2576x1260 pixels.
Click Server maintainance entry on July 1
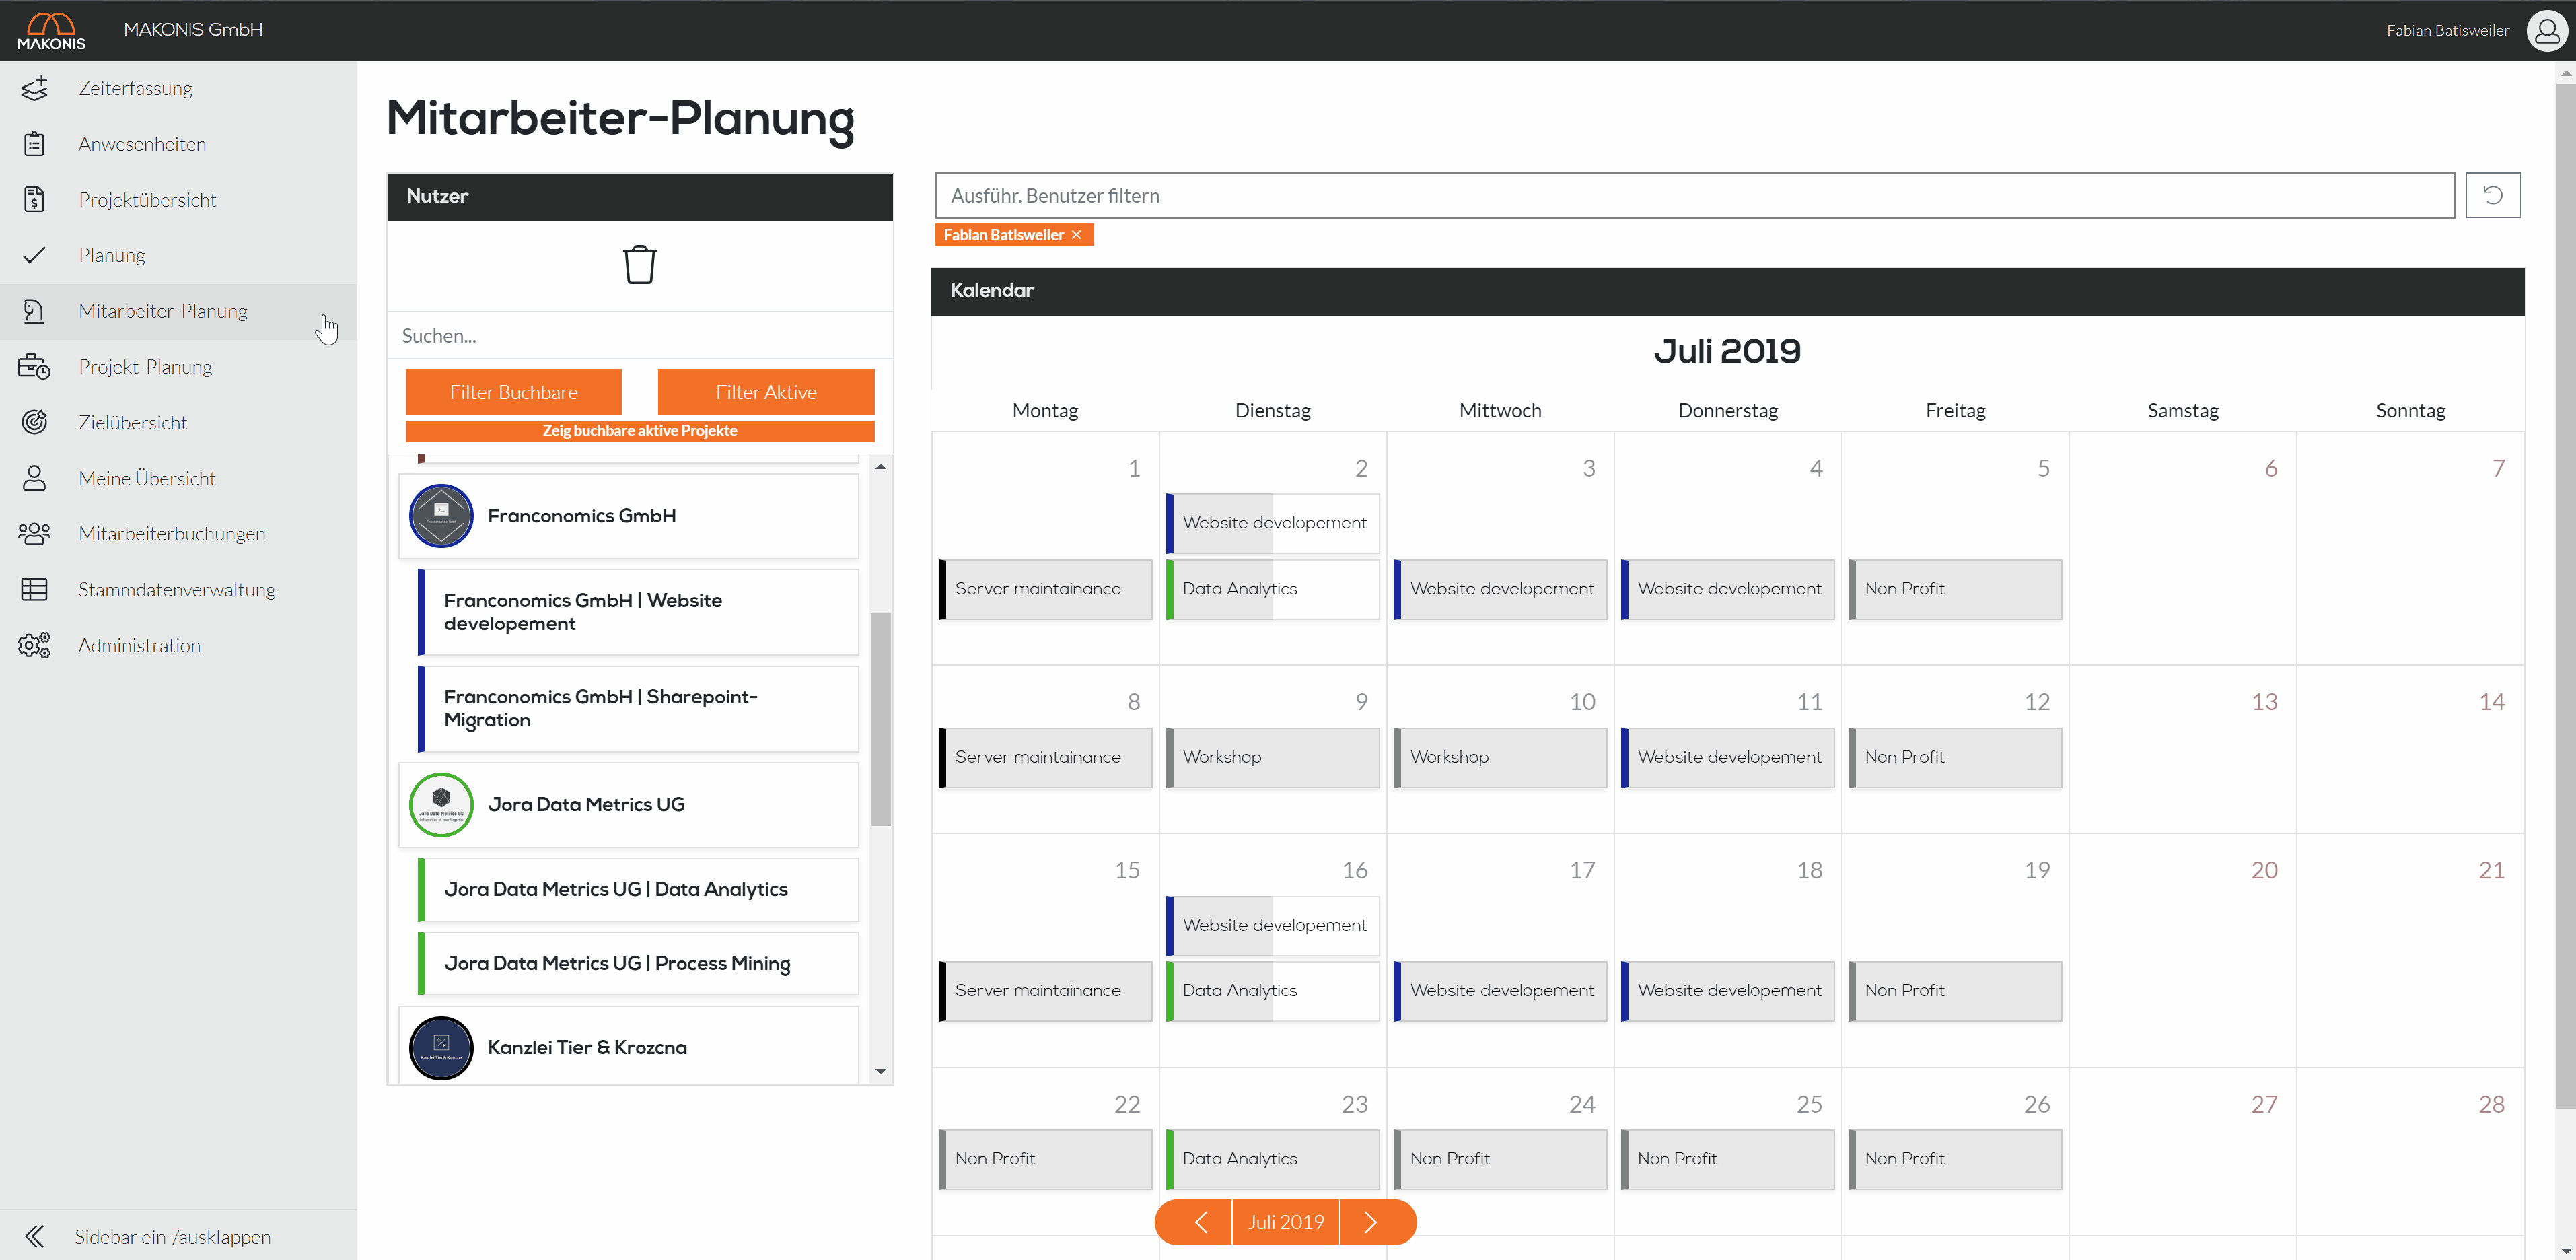[x=1045, y=589]
